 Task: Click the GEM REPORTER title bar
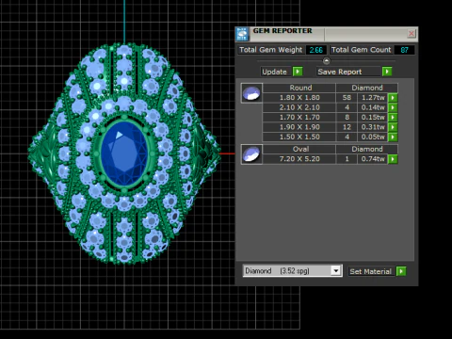click(327, 34)
